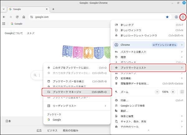The width and height of the screenshot is (187, 135).
Task: Choose 新しいシークレット ウィンドウ menu item
Action: 149,35
